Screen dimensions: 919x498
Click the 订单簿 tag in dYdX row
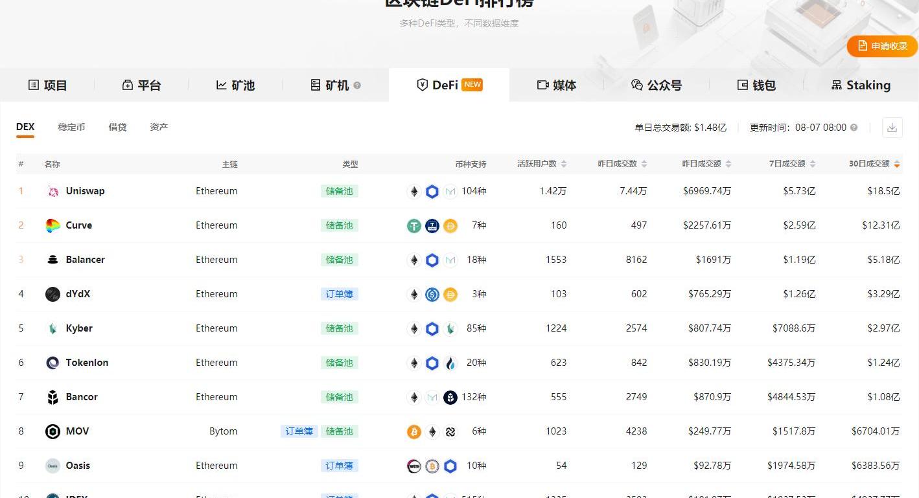[x=339, y=294]
